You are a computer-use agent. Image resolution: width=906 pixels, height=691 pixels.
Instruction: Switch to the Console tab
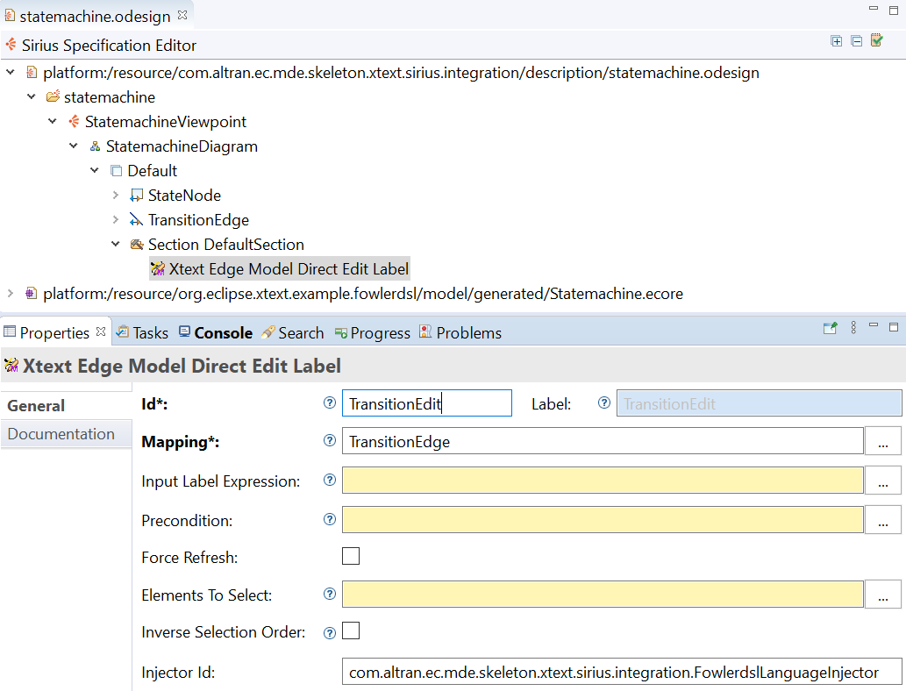216,333
